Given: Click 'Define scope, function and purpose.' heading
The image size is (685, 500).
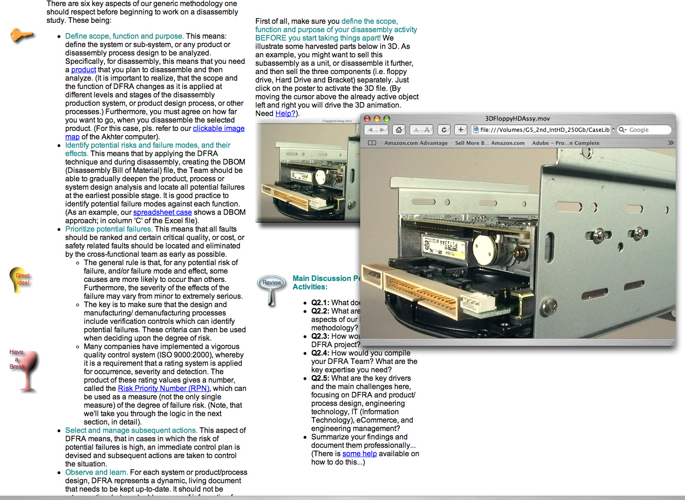Looking at the screenshot, I should [x=124, y=36].
